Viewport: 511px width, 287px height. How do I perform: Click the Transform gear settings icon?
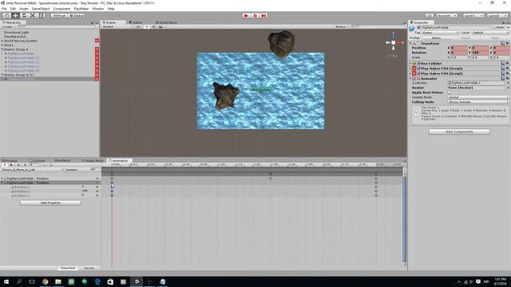[x=508, y=43]
